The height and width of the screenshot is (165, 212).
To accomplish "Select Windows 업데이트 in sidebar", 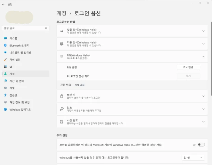I will click(x=26, y=109).
